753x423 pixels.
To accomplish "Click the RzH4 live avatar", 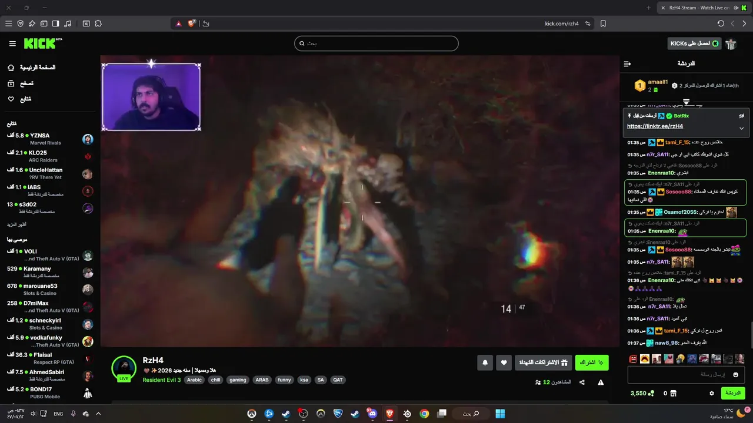I will (x=124, y=368).
